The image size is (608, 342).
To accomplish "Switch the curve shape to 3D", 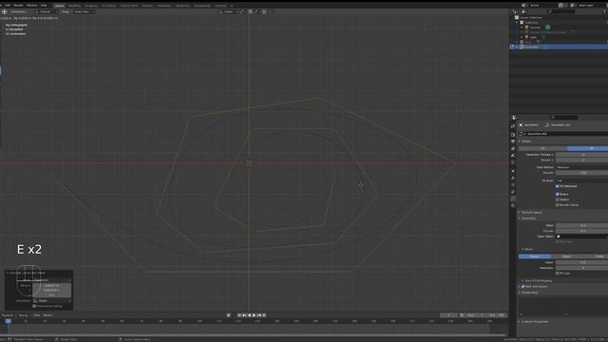I will [587, 148].
